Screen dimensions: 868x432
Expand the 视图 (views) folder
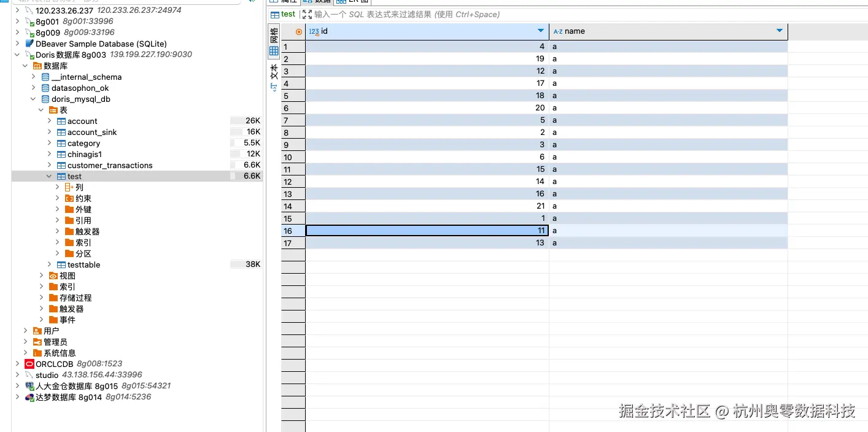point(41,276)
